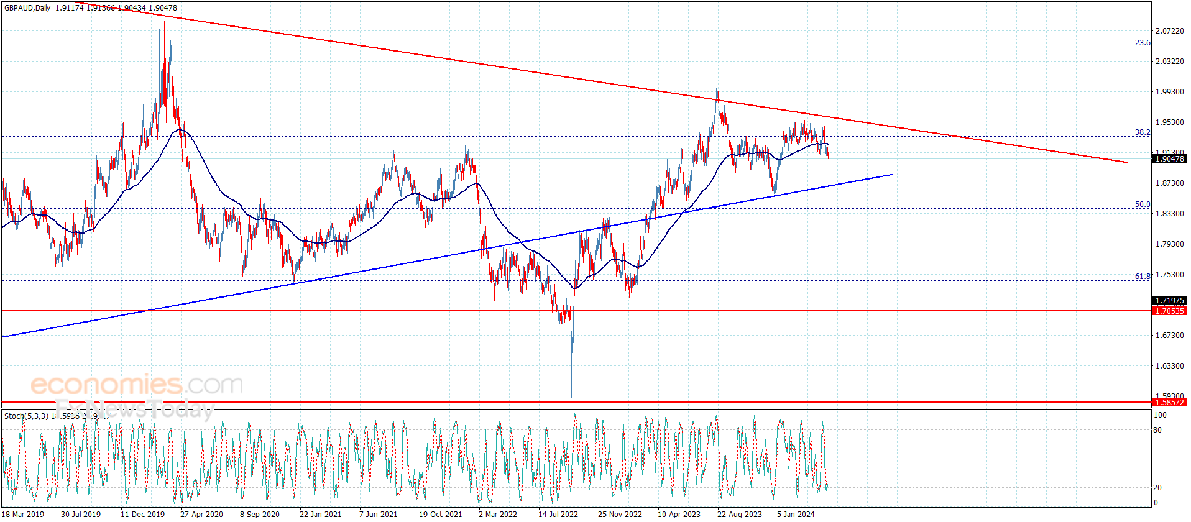Click the 1.83300 price axis label

1169,214
